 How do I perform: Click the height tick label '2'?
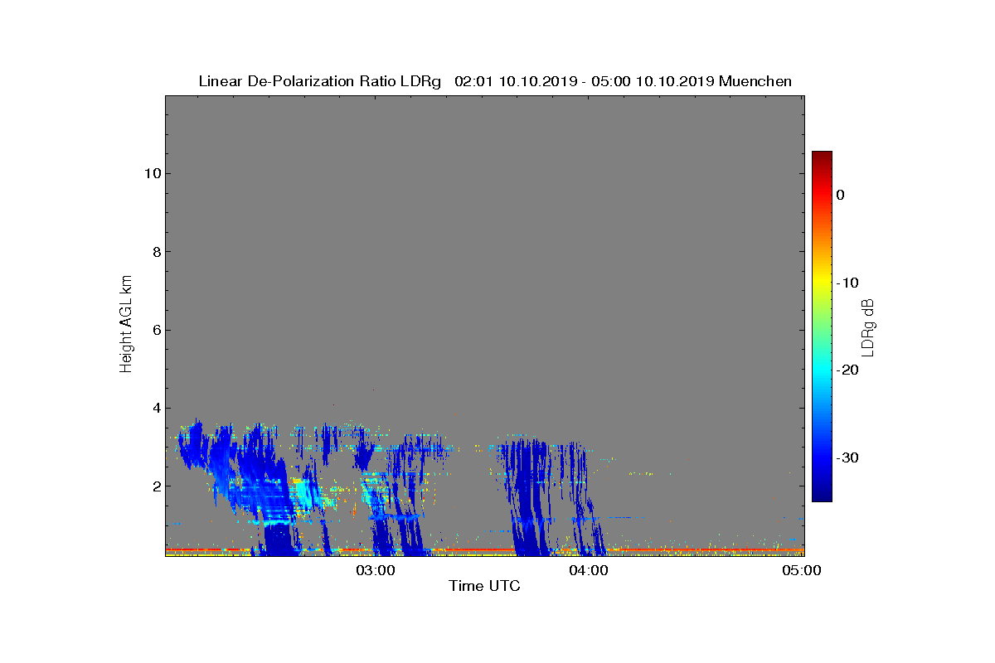pyautogui.click(x=155, y=486)
